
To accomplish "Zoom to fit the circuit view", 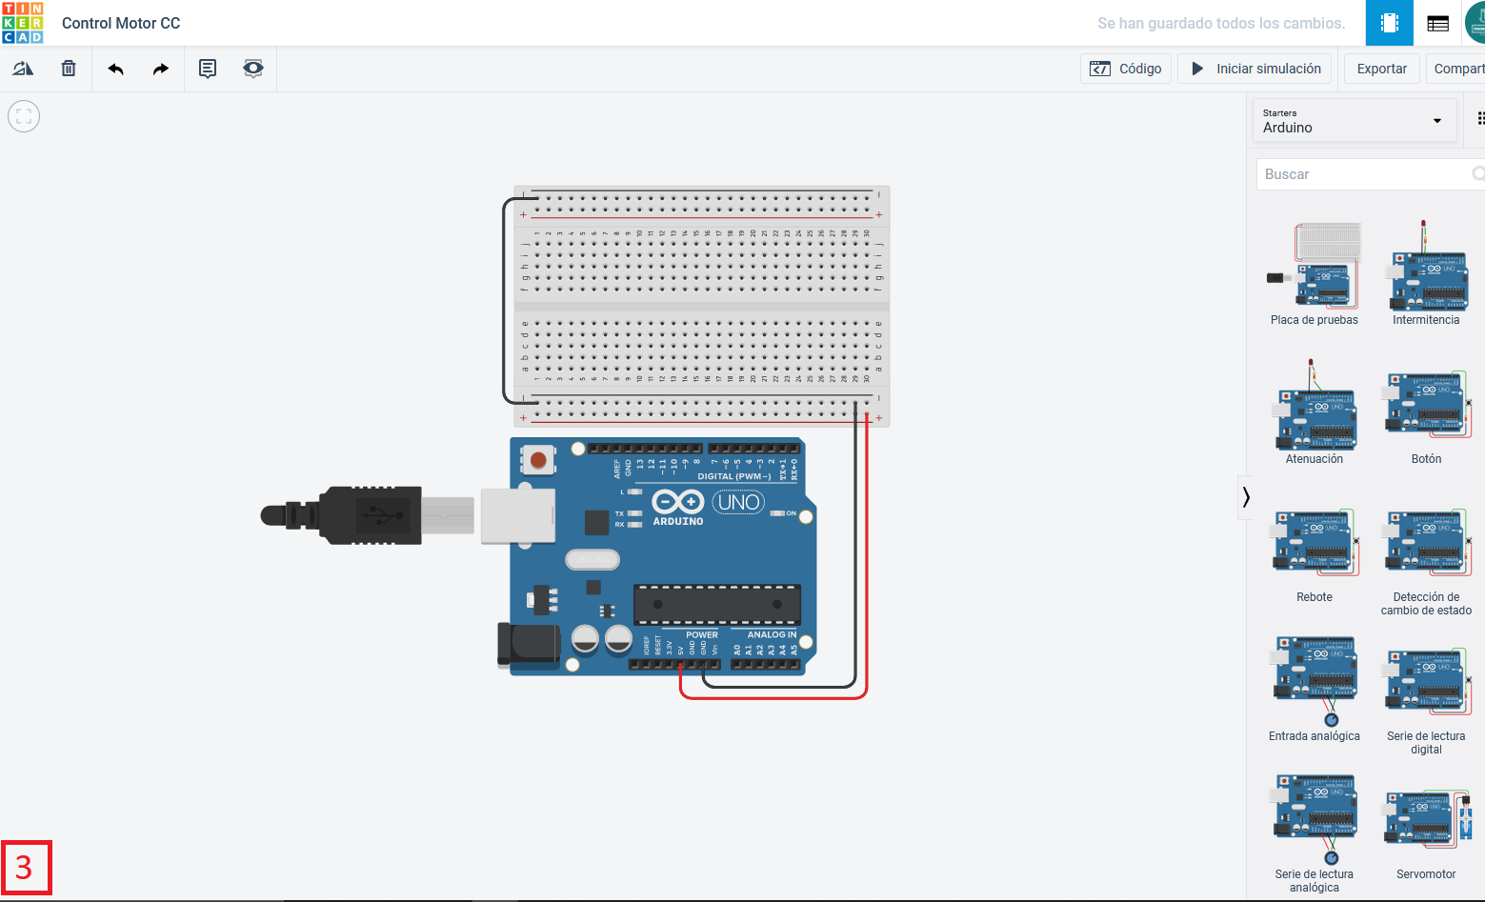I will coord(24,116).
